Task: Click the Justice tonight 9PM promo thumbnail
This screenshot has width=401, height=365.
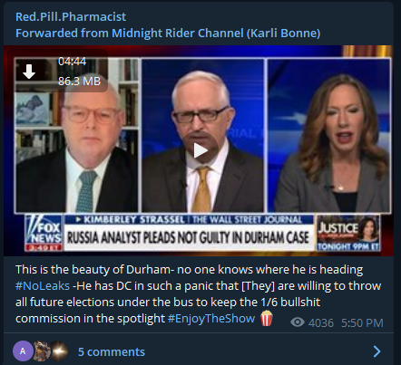Action: (348, 233)
